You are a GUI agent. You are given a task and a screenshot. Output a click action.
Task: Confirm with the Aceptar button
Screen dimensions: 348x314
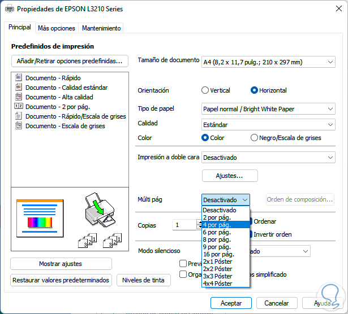[x=231, y=303]
